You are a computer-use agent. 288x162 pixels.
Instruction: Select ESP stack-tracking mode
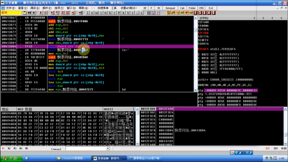pos(268,148)
